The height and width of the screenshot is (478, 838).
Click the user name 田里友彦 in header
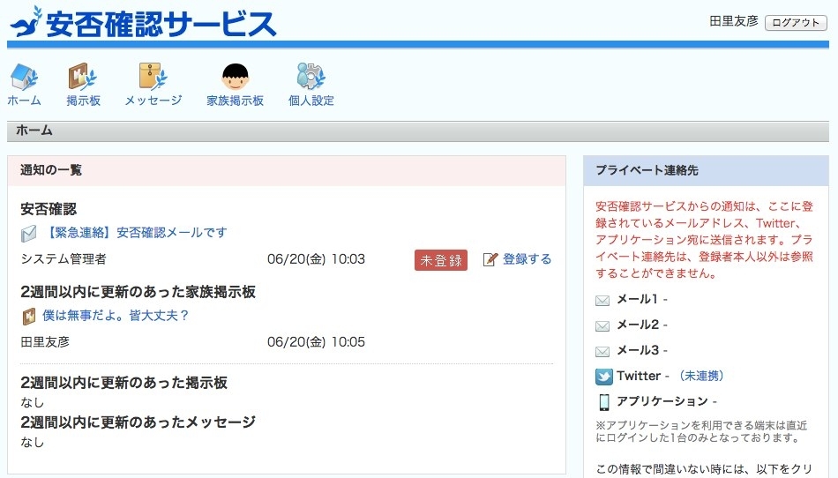pos(734,21)
